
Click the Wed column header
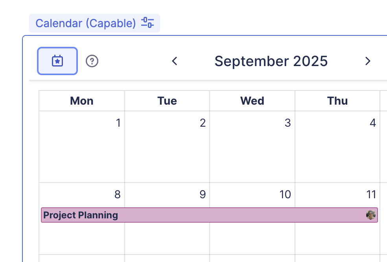[x=252, y=101]
